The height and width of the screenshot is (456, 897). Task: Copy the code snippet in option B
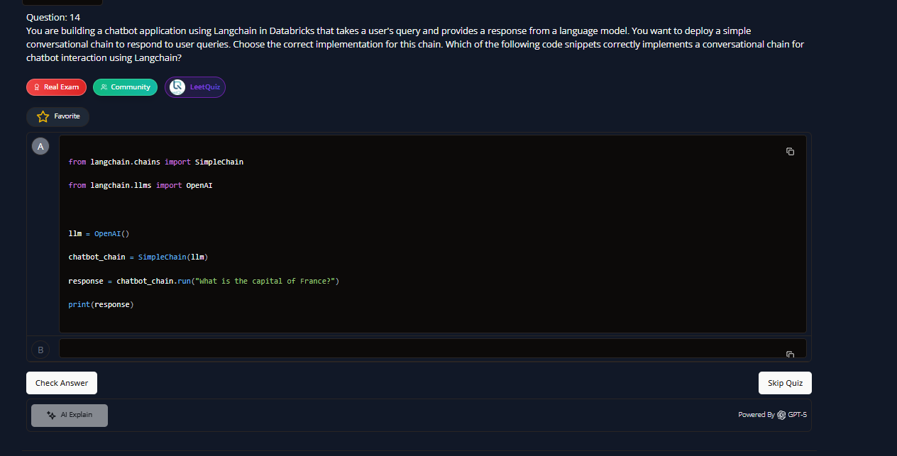pyautogui.click(x=790, y=353)
